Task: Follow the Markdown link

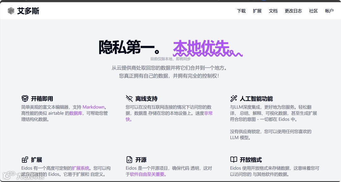Action: point(93,107)
